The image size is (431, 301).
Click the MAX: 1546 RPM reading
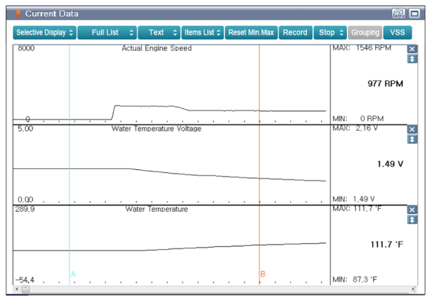coord(362,48)
